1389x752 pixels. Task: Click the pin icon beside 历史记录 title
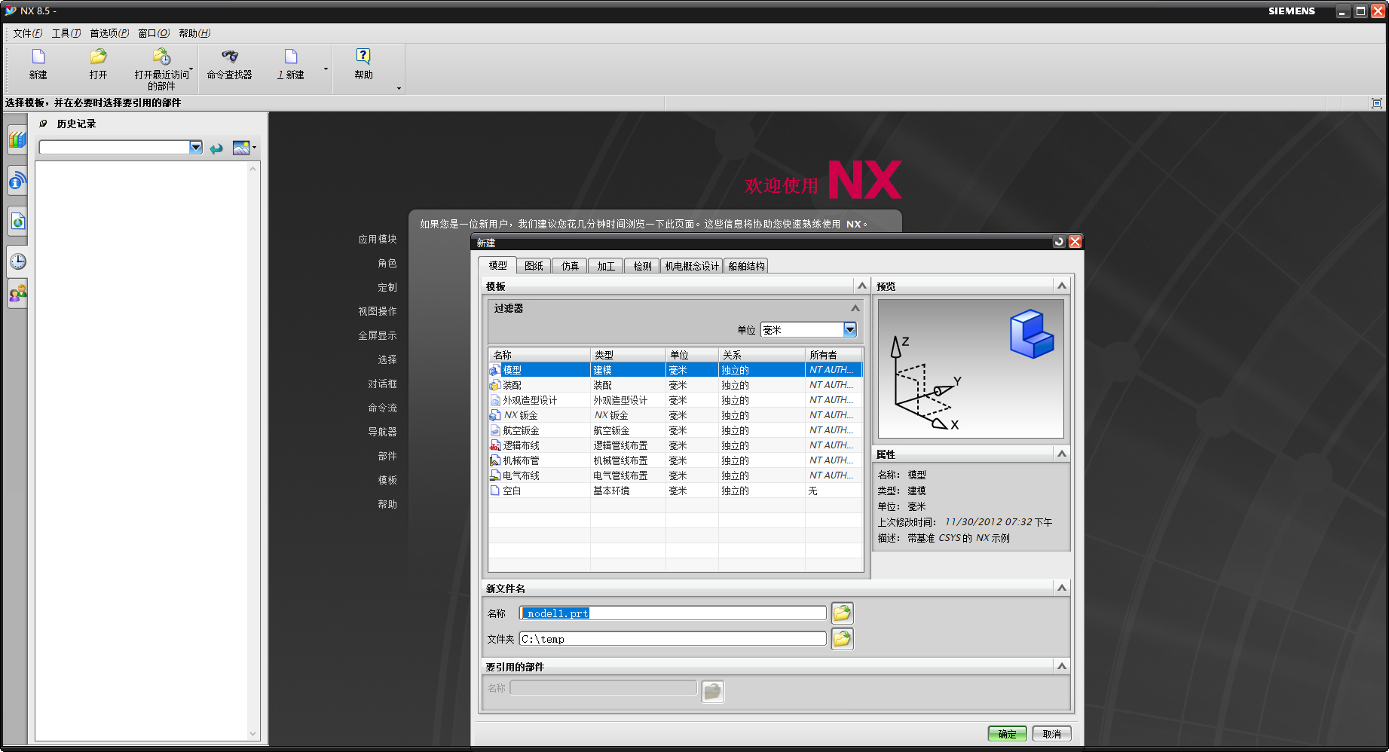tap(43, 124)
